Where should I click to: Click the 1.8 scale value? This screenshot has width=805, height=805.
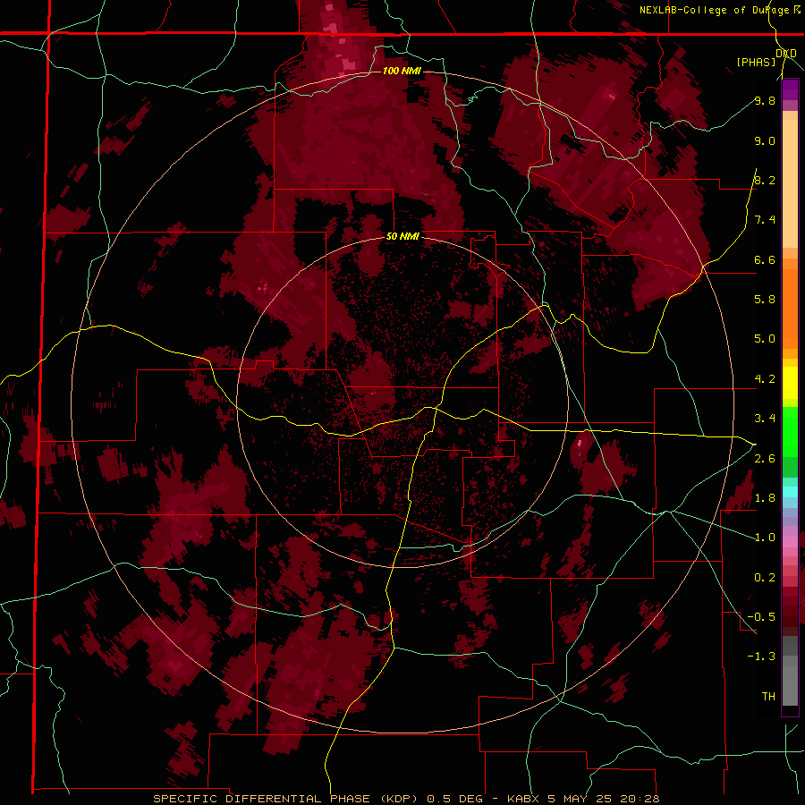(765, 498)
